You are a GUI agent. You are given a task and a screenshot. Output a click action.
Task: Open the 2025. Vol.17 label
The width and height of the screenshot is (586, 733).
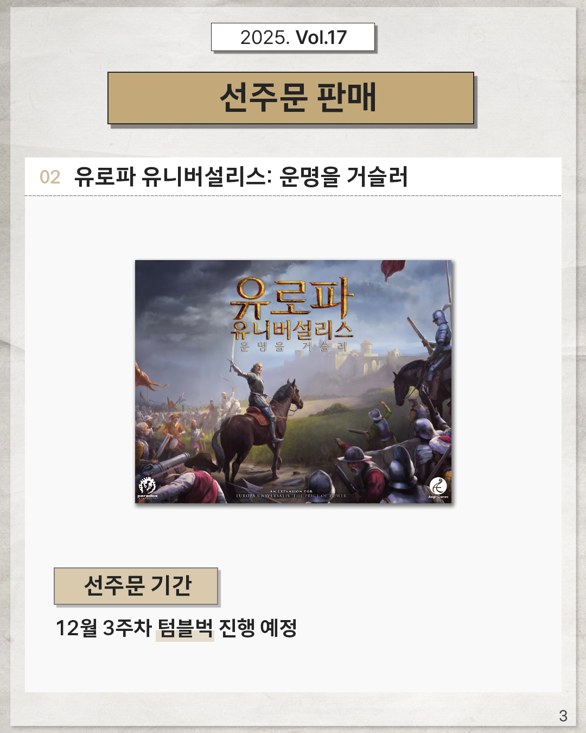293,37
